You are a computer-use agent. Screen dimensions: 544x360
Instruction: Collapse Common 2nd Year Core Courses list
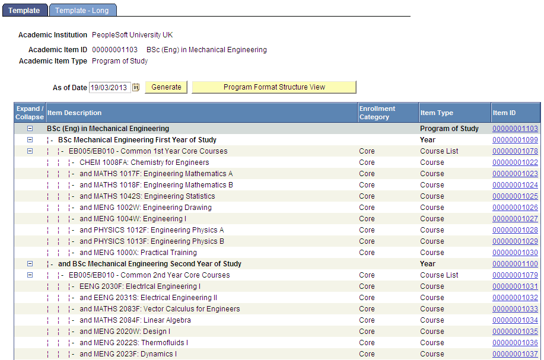[x=30, y=275]
